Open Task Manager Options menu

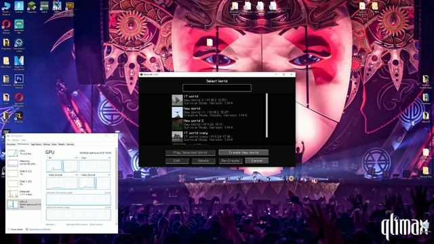pyautogui.click(x=16, y=140)
